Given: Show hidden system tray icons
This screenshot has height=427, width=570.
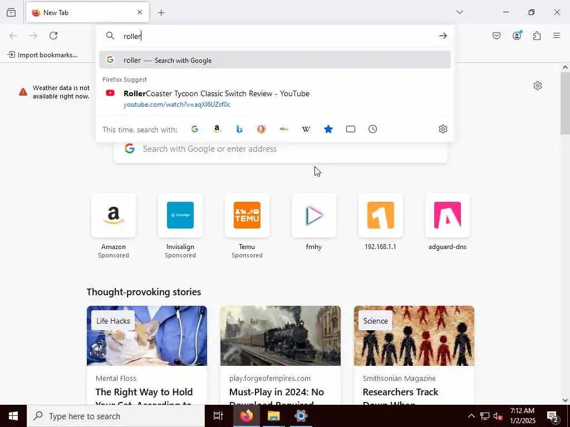Looking at the screenshot, I should [471, 416].
